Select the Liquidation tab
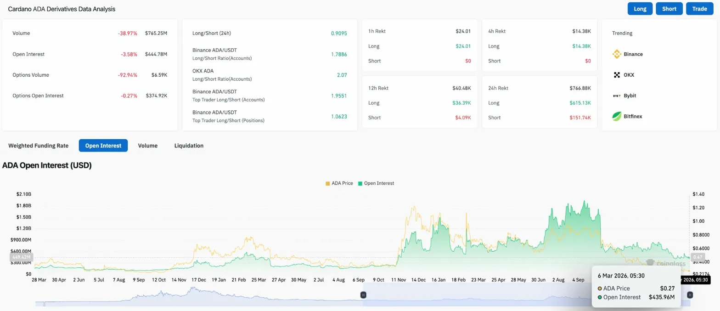 click(x=189, y=146)
